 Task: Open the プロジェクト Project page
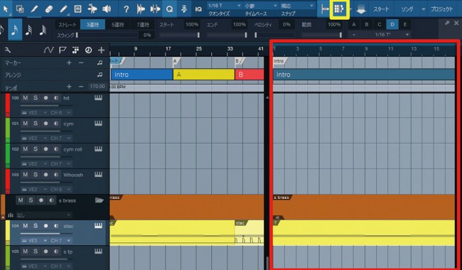(x=441, y=9)
